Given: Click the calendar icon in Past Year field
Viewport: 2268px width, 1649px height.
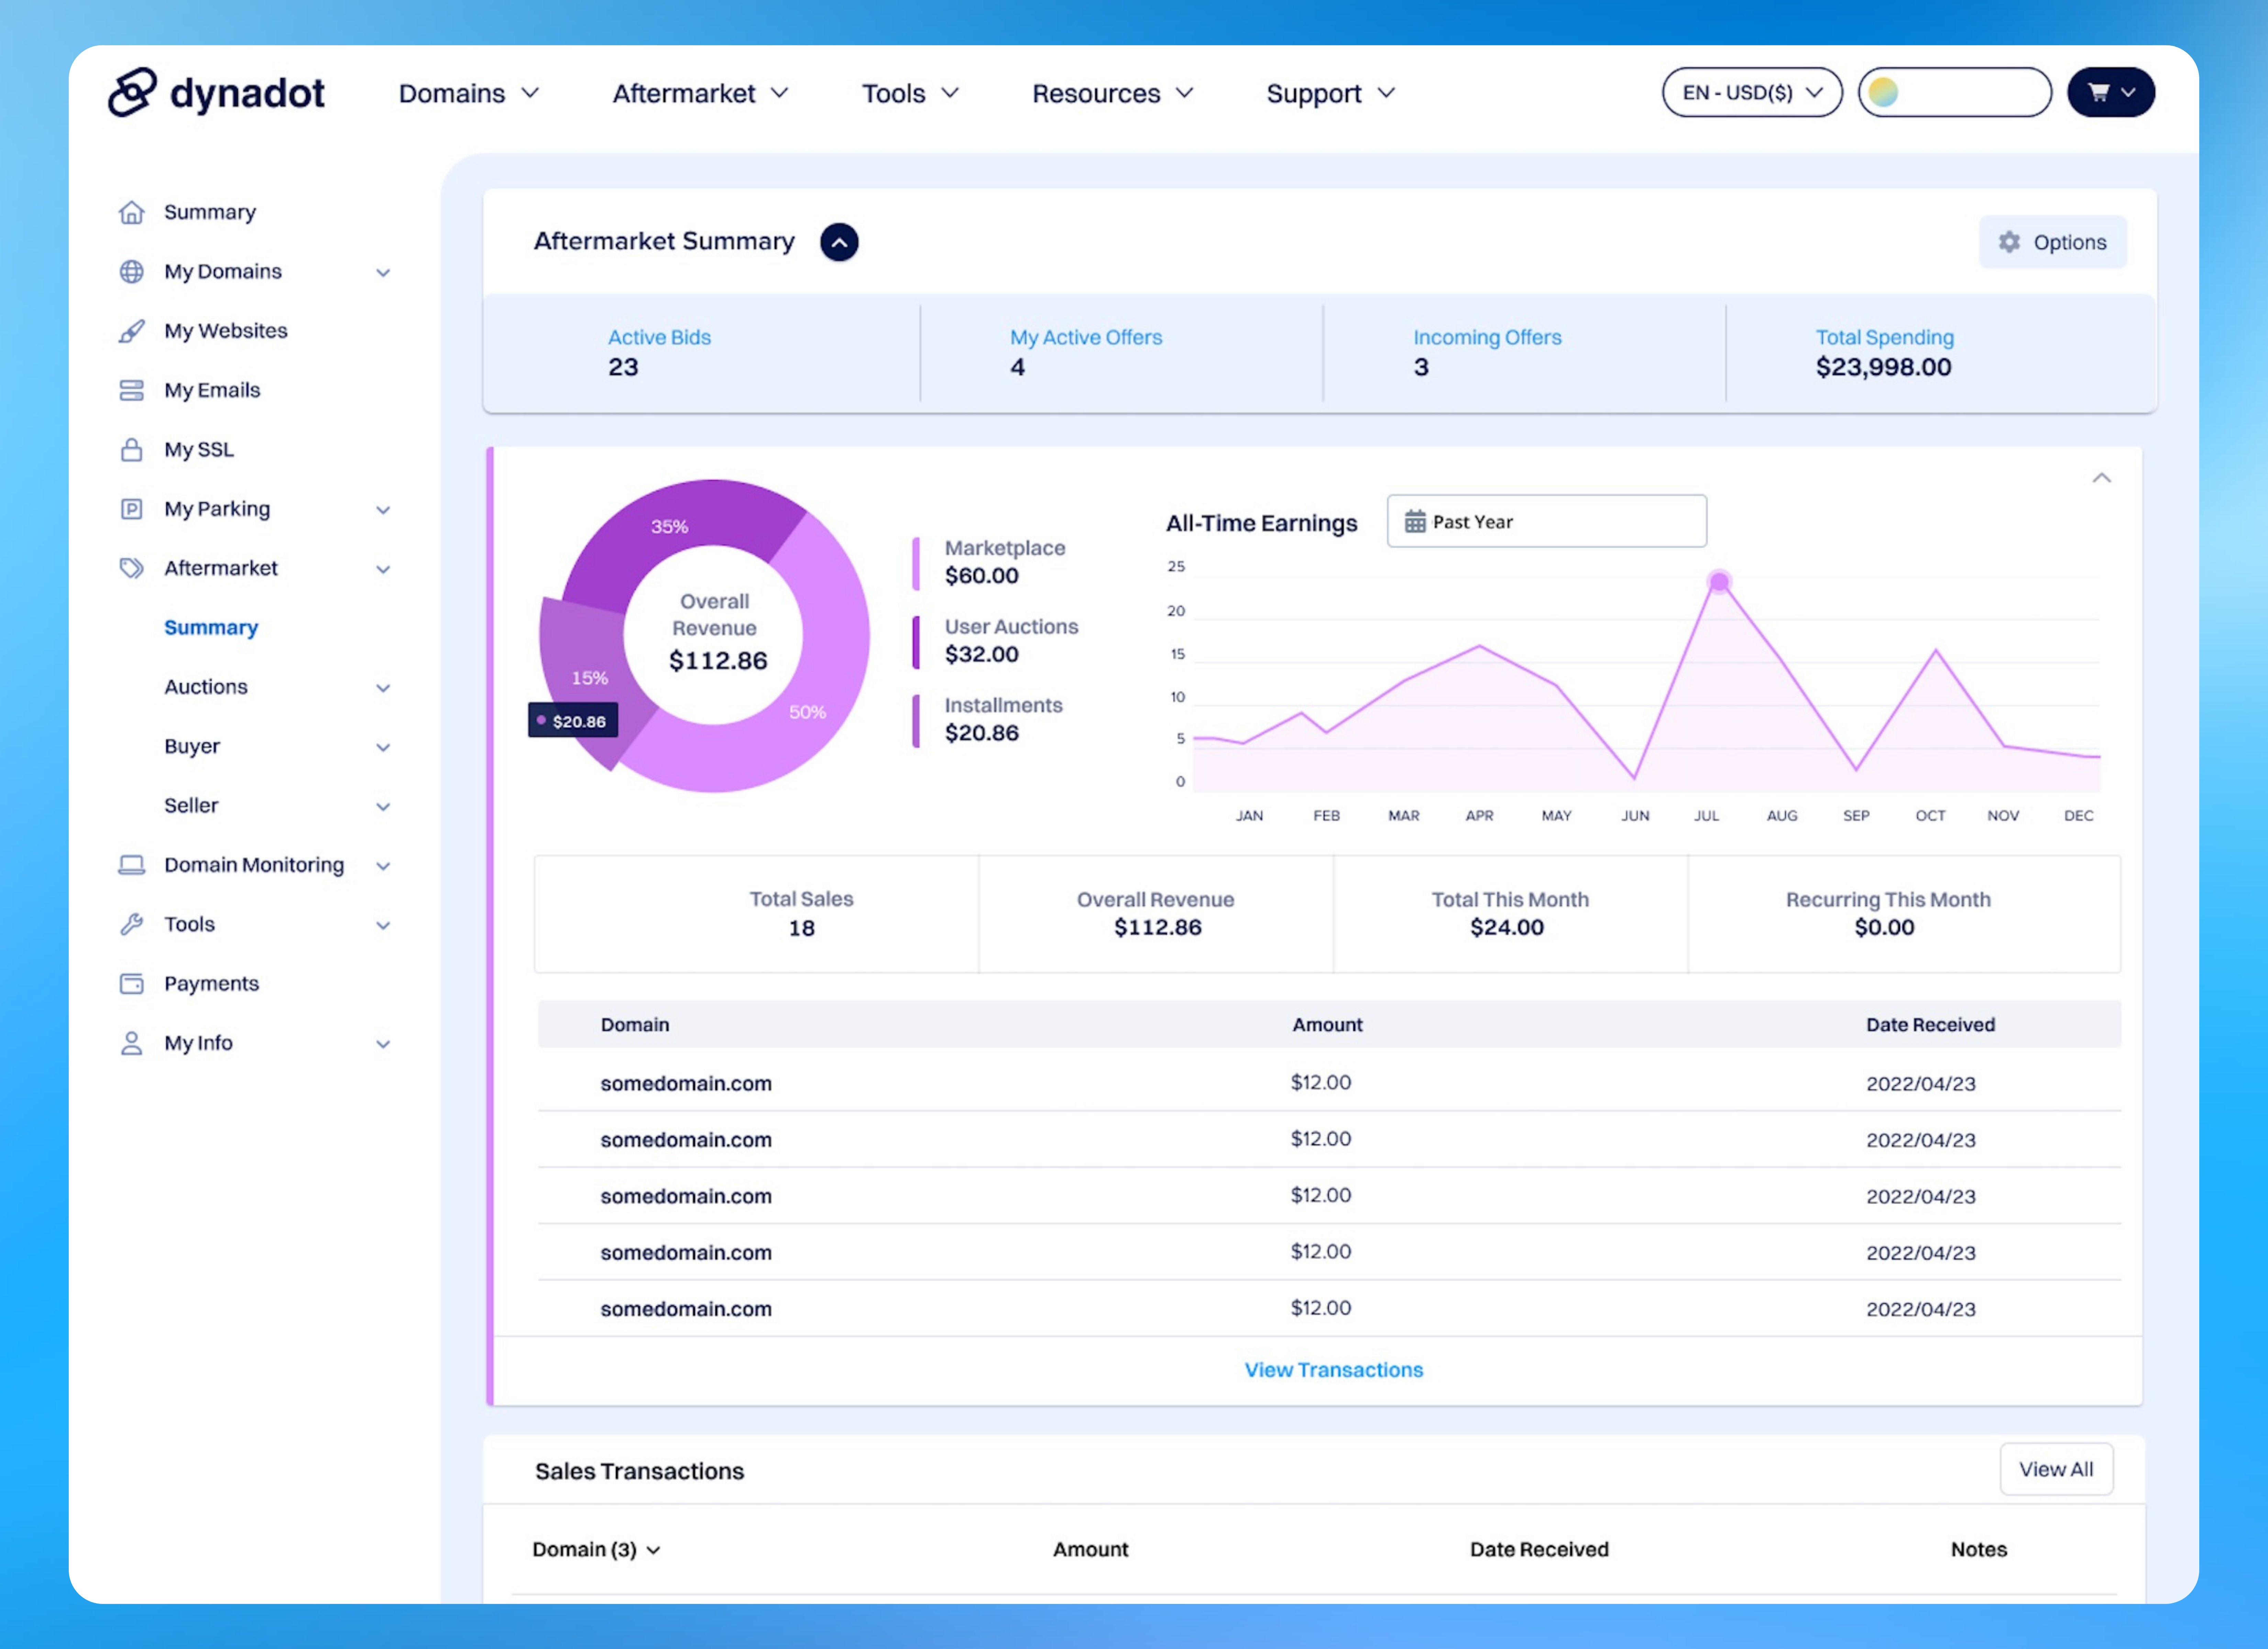Looking at the screenshot, I should click(1415, 522).
